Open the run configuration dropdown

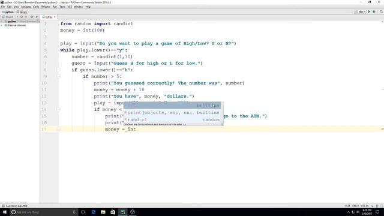click(361, 12)
